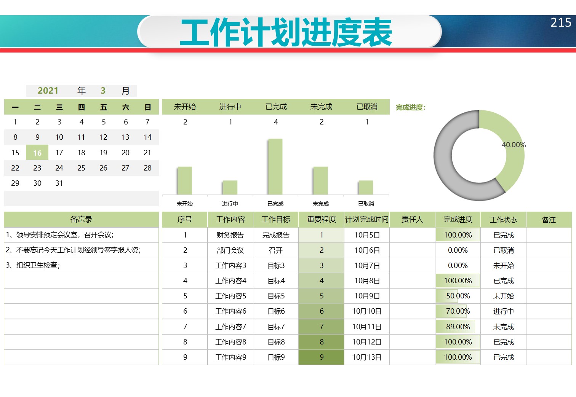
Task: Select the 工作内容6 cell
Action: tap(230, 311)
